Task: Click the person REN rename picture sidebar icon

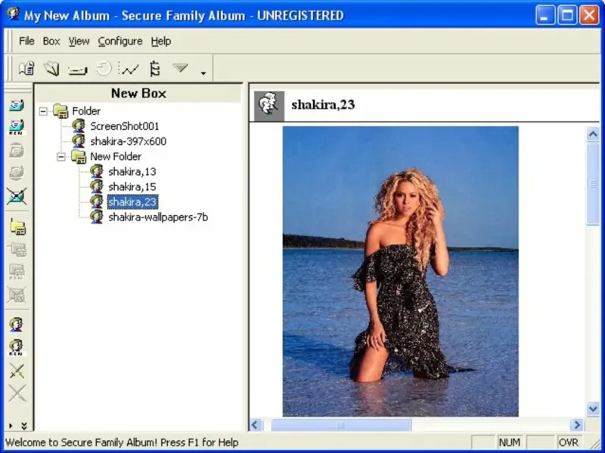Action: (x=16, y=347)
